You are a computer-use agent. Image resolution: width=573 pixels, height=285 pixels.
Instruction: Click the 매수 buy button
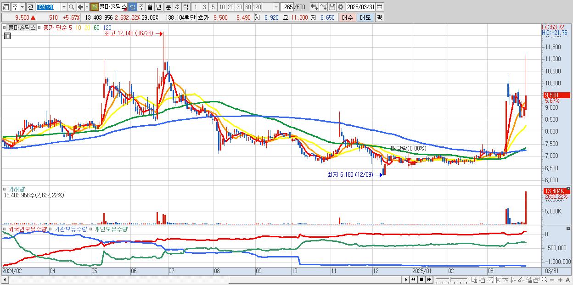click(348, 17)
